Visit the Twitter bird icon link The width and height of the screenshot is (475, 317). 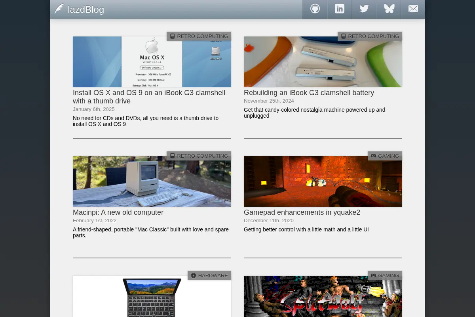pyautogui.click(x=364, y=9)
